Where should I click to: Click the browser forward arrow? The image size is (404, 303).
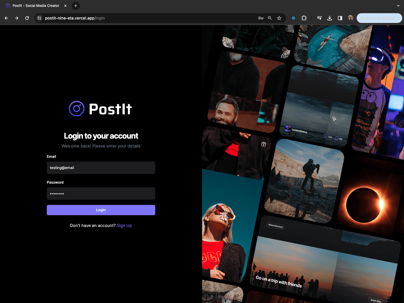[17, 18]
